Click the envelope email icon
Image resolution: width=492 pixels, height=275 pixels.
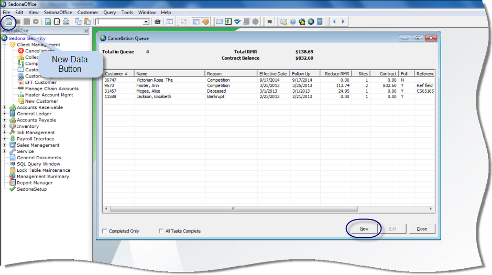coord(220,21)
